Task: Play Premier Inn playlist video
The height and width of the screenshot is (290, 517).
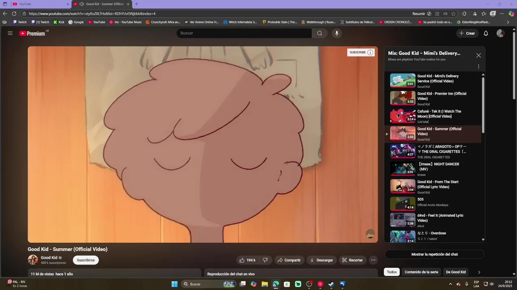Action: pyautogui.click(x=433, y=98)
